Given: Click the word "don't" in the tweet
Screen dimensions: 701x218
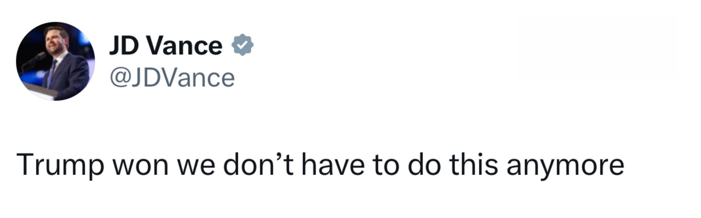Looking at the screenshot, I should click(x=258, y=165).
